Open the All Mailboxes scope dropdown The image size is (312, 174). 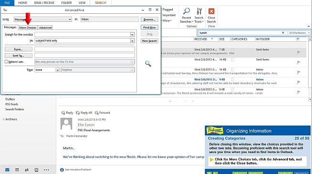[309, 33]
